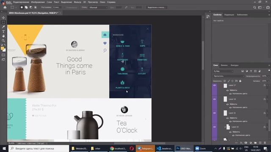Hide Layer 17 visibility eye
Viewport: 271px width, 152px height.
[x=215, y=85]
